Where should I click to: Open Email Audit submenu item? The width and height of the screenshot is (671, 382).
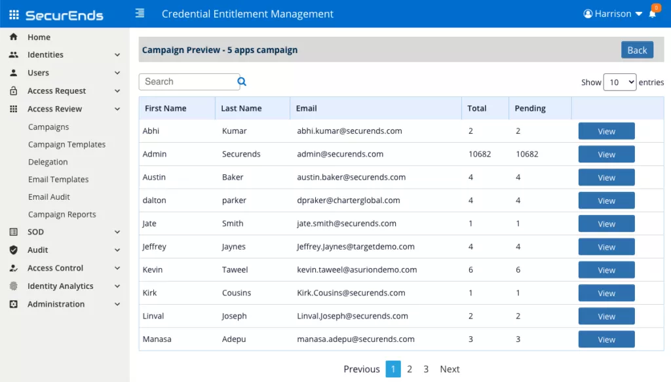click(x=48, y=197)
